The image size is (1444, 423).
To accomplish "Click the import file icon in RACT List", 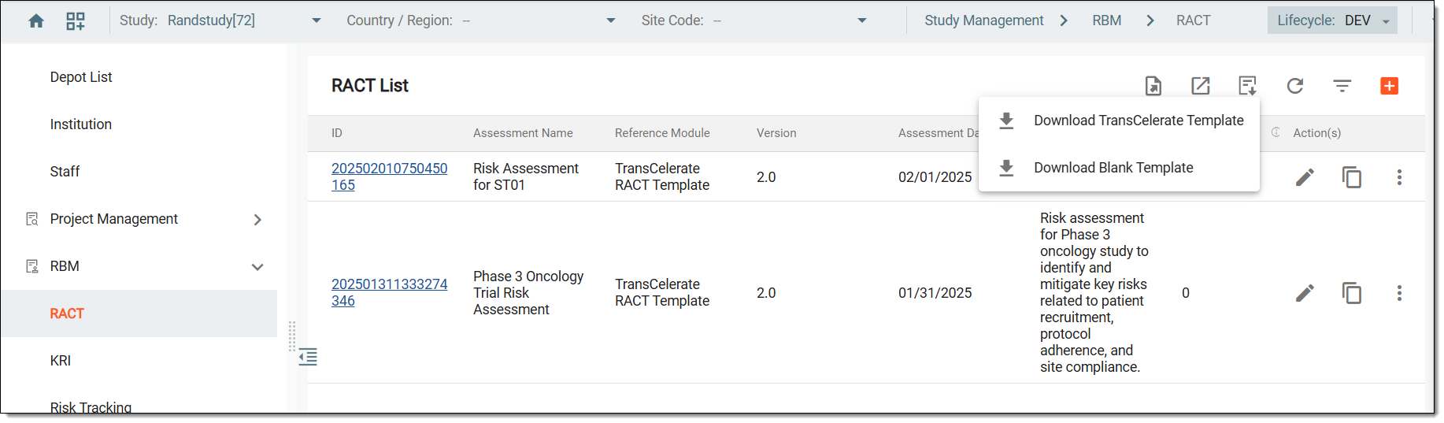I will pos(1153,86).
